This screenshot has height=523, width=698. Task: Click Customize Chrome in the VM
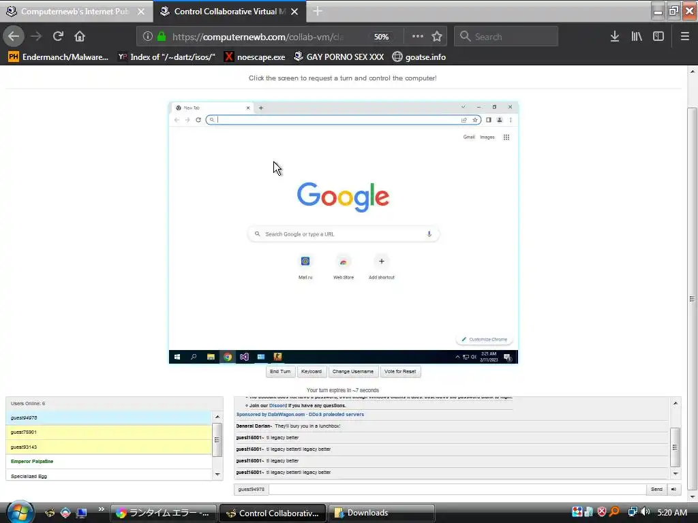click(x=485, y=339)
